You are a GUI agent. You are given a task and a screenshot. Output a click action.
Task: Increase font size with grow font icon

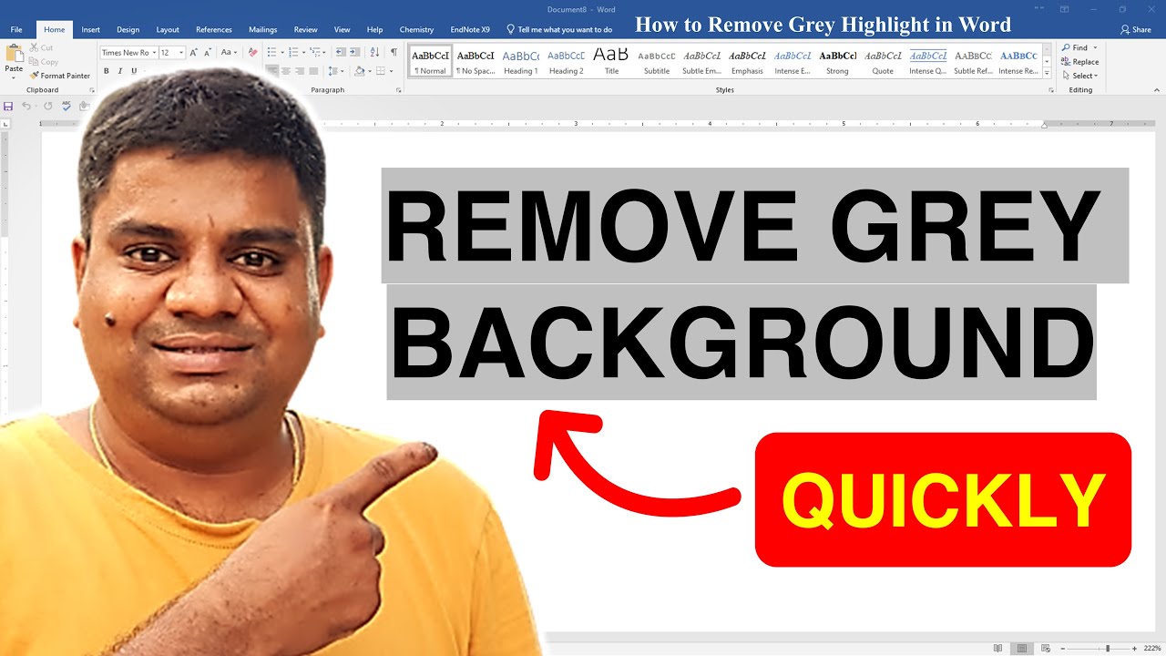click(x=193, y=53)
